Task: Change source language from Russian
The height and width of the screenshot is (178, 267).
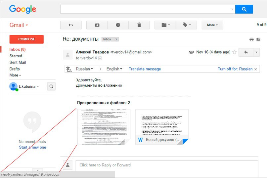Action: (84, 69)
